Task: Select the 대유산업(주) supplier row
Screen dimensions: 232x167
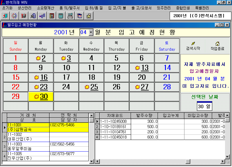Action: pyautogui.click(x=26, y=137)
